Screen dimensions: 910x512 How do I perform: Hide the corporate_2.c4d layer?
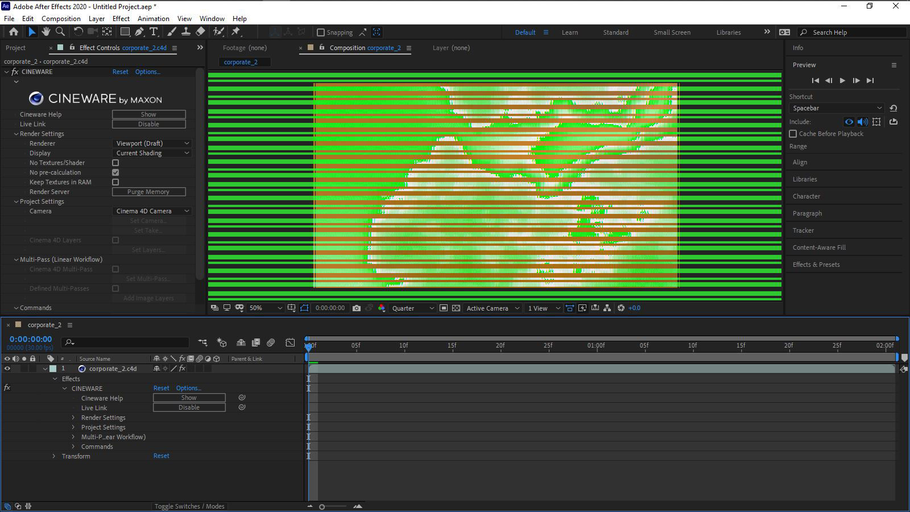[x=7, y=369]
